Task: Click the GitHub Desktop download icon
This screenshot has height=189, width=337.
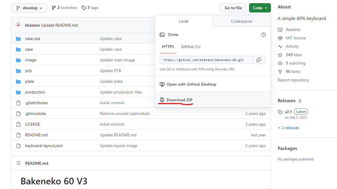Action: (x=162, y=84)
